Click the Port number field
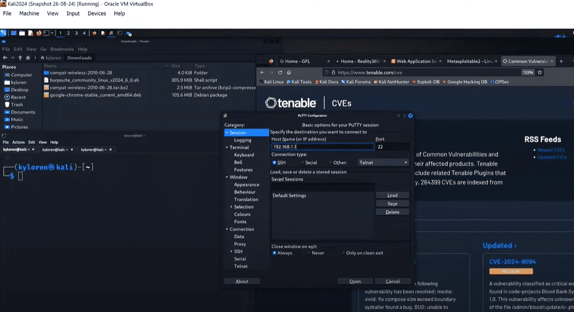 pos(392,146)
